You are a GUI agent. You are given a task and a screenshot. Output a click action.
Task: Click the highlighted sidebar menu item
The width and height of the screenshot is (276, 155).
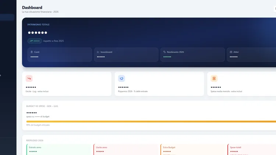tap(7, 17)
